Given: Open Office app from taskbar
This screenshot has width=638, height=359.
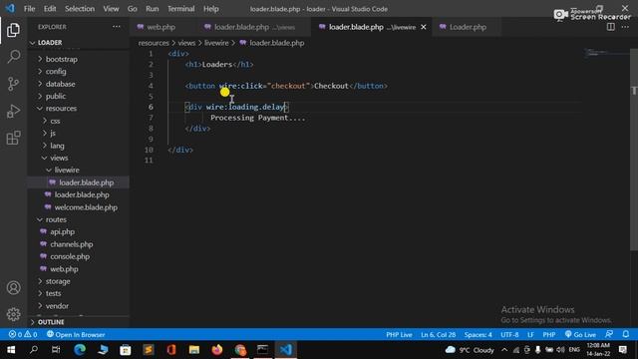Looking at the screenshot, I should tap(171, 350).
